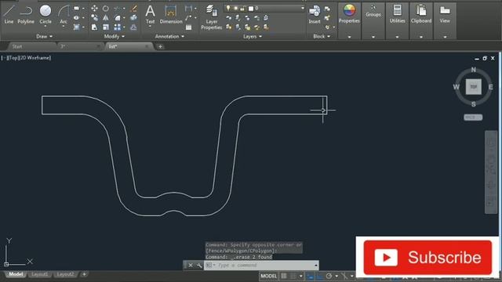Select the Copy tool in Modify panel

[x=94, y=17]
